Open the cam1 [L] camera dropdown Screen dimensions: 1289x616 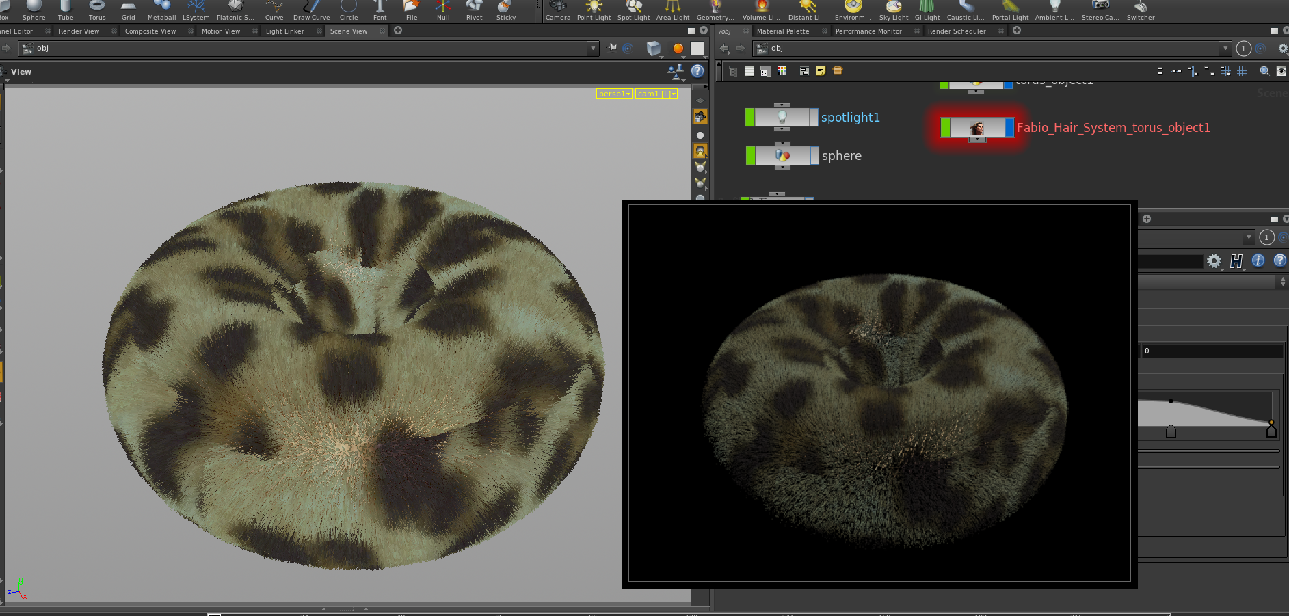click(x=656, y=94)
